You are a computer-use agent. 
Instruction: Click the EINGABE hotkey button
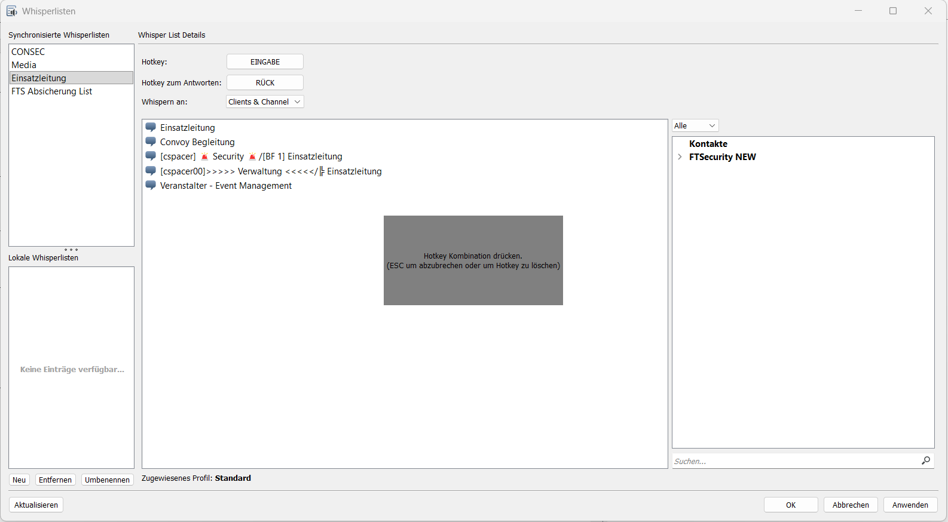pos(265,62)
